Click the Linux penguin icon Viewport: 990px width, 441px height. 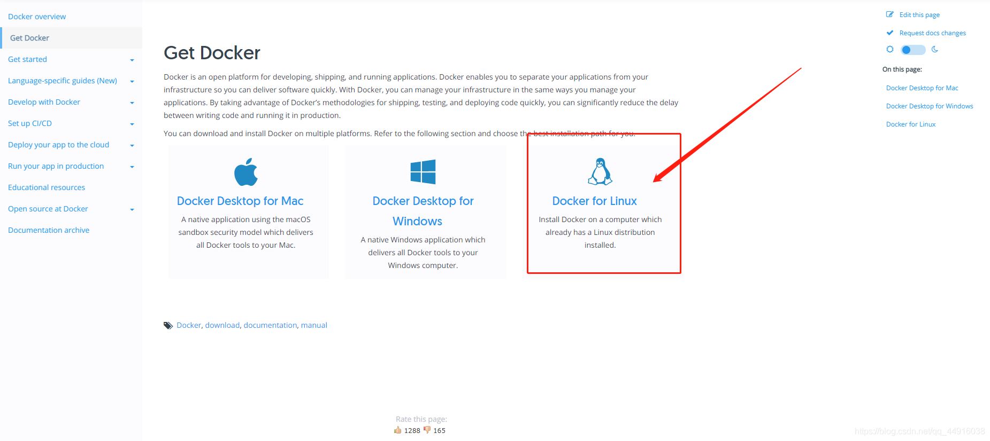coord(600,171)
